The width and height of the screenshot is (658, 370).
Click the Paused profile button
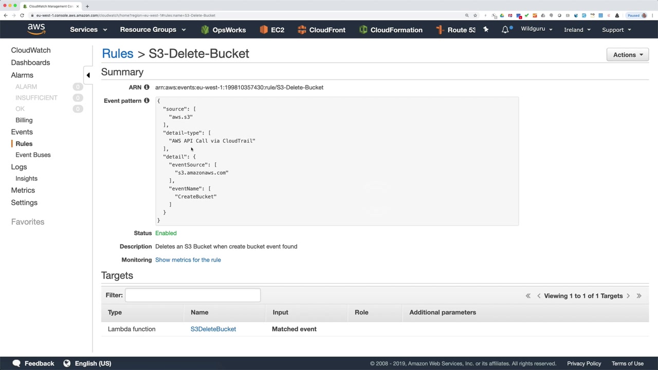point(636,15)
